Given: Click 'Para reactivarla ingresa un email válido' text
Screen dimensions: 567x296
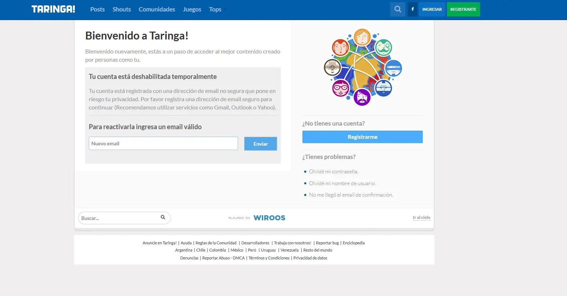Looking at the screenshot, I should coord(145,127).
